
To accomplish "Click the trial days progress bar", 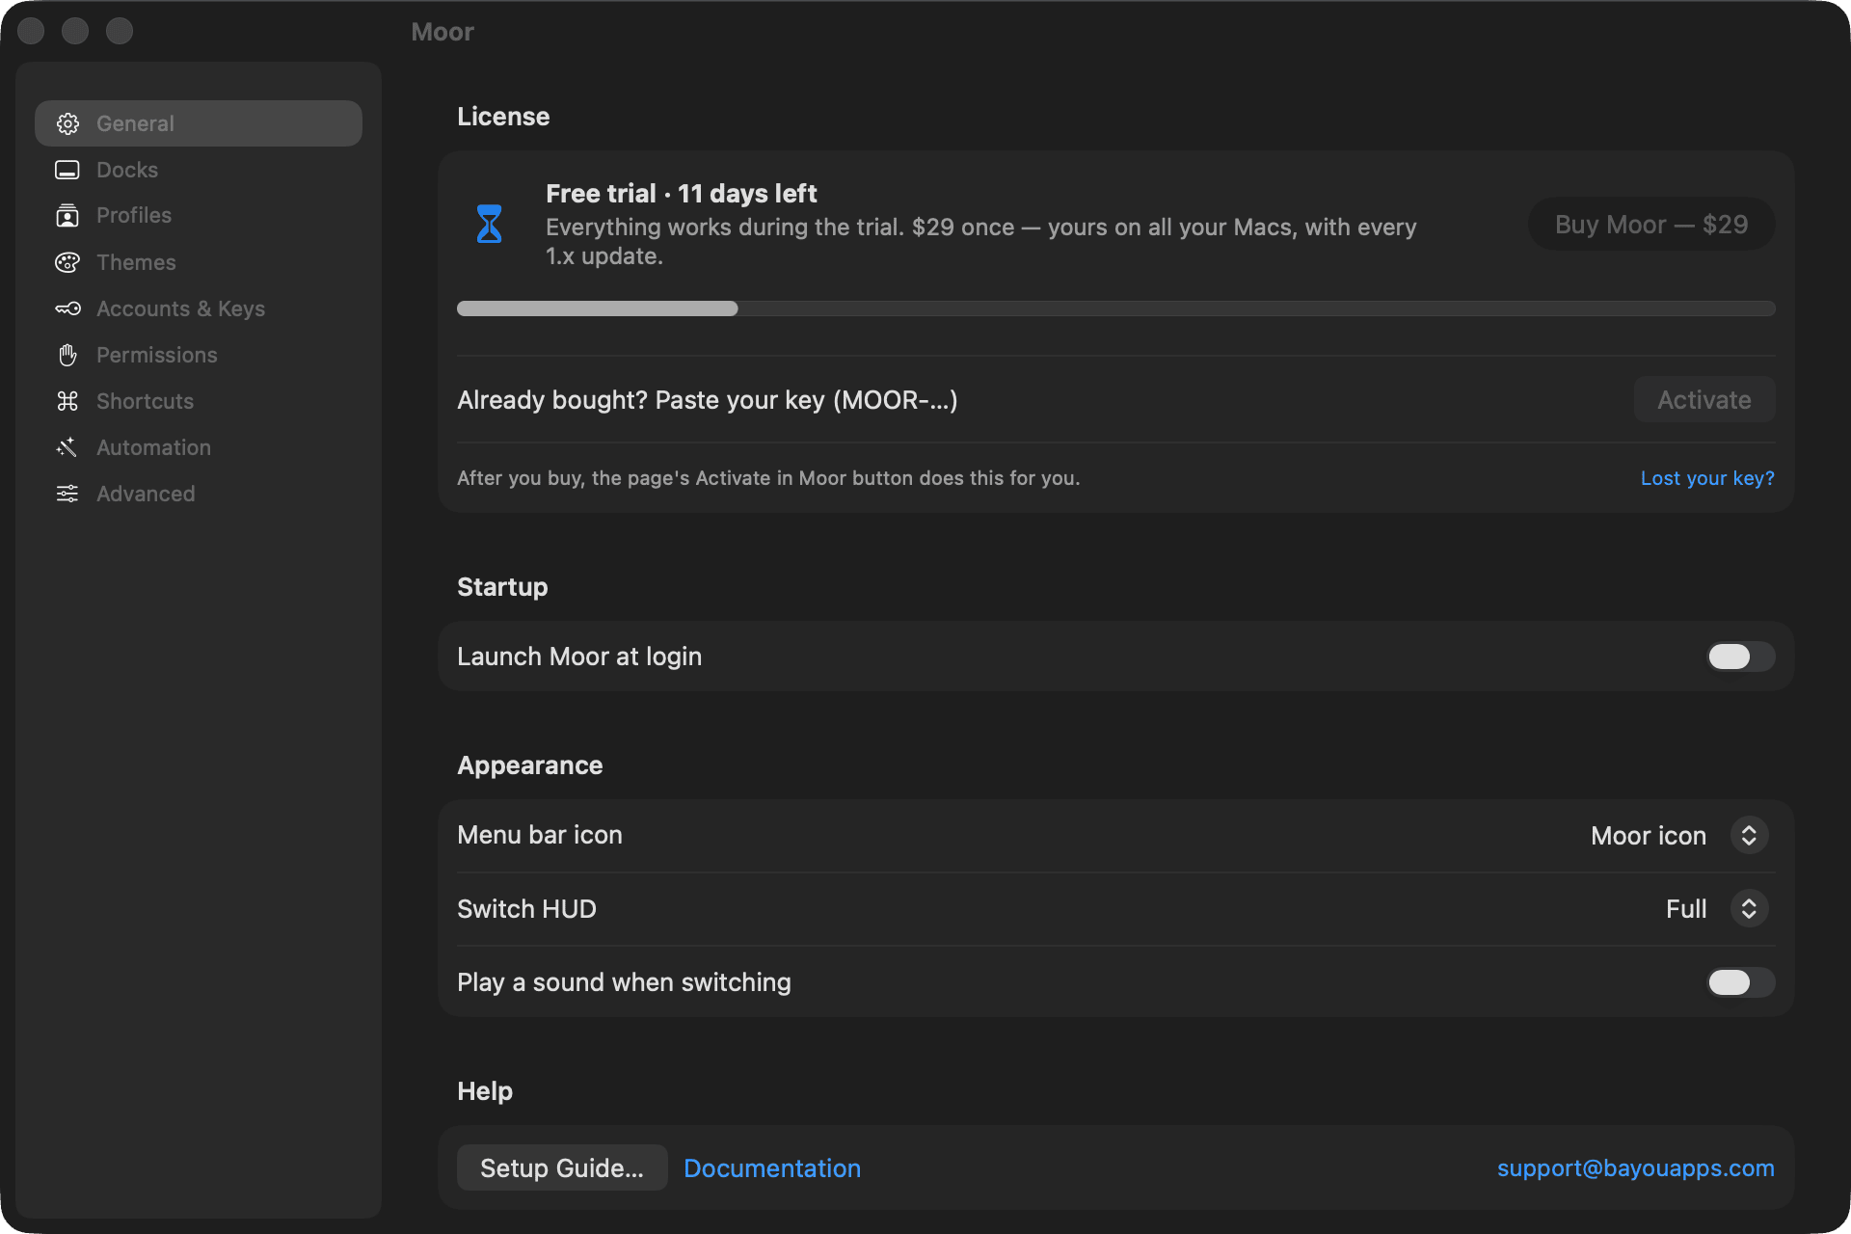I will point(1115,308).
